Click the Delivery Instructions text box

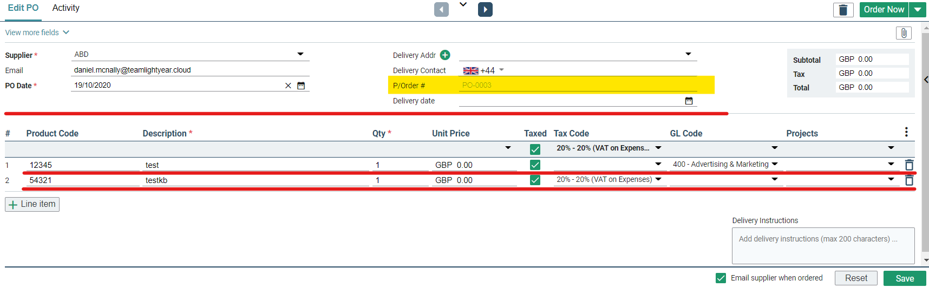tap(823, 246)
